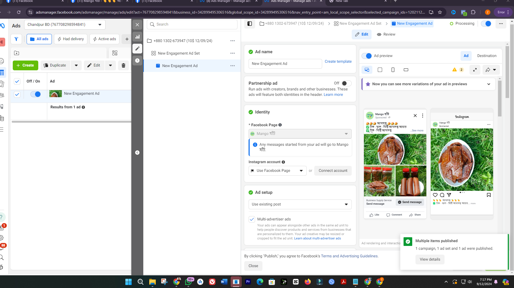The height and width of the screenshot is (288, 514).
Task: Bookmark this page with the star icon
Action: (440, 12)
